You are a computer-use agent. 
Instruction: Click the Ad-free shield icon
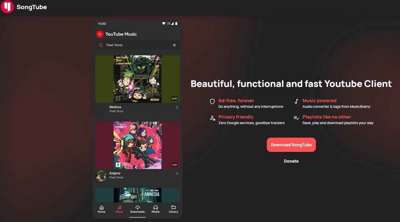[212, 101]
